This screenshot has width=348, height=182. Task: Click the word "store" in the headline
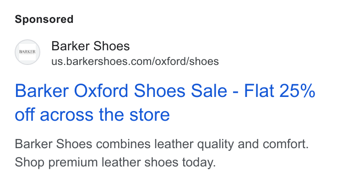[x=150, y=115]
